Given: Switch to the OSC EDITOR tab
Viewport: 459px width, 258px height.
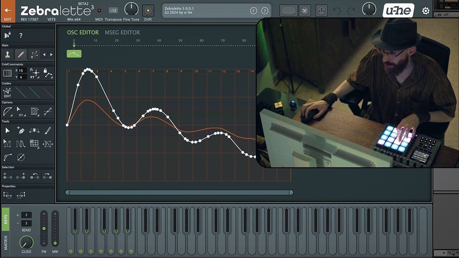Looking at the screenshot, I should [83, 32].
